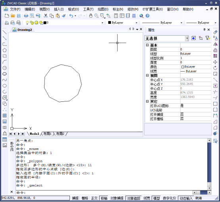Open the 绘图(D) menu
220x202 pixels.
coord(103,9)
